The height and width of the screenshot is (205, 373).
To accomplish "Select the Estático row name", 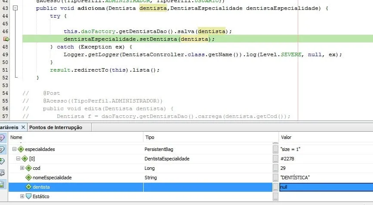I will (x=41, y=196).
